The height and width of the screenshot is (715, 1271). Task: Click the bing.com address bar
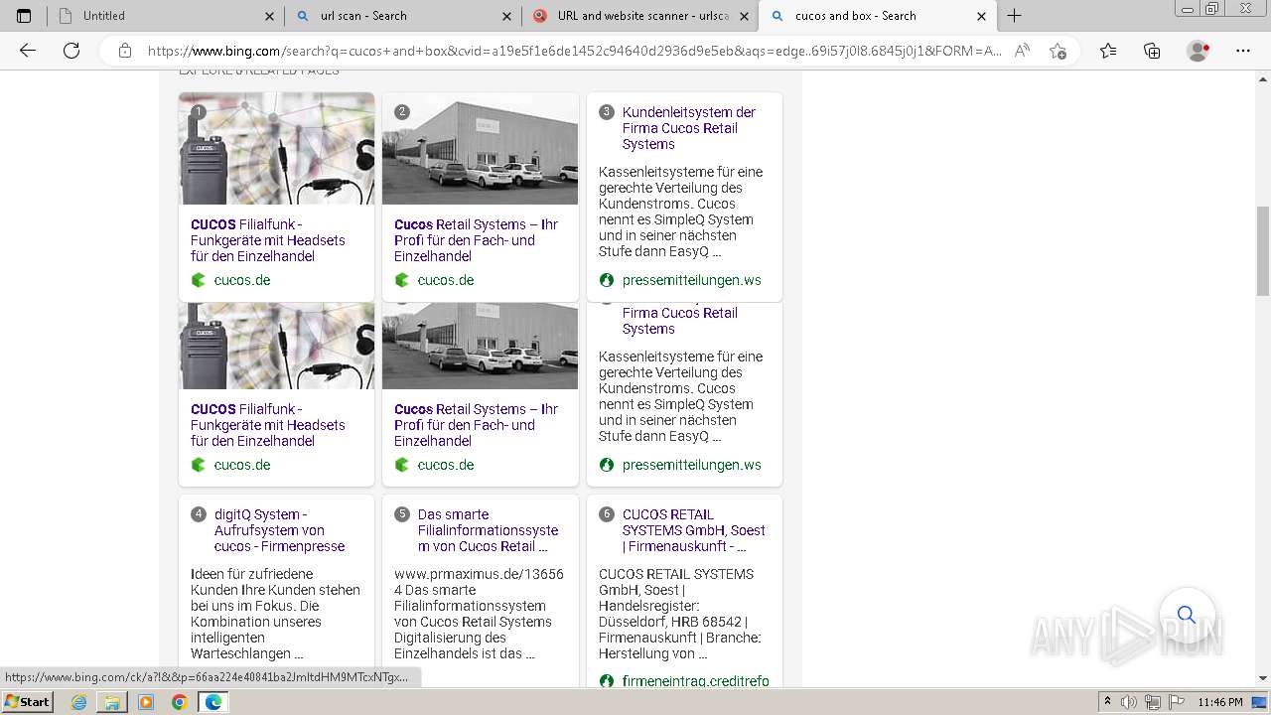tap(574, 51)
